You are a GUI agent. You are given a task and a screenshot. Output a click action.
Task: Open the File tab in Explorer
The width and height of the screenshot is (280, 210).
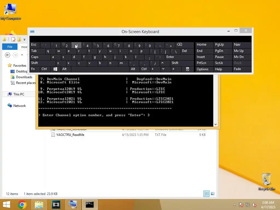[x=10, y=47]
